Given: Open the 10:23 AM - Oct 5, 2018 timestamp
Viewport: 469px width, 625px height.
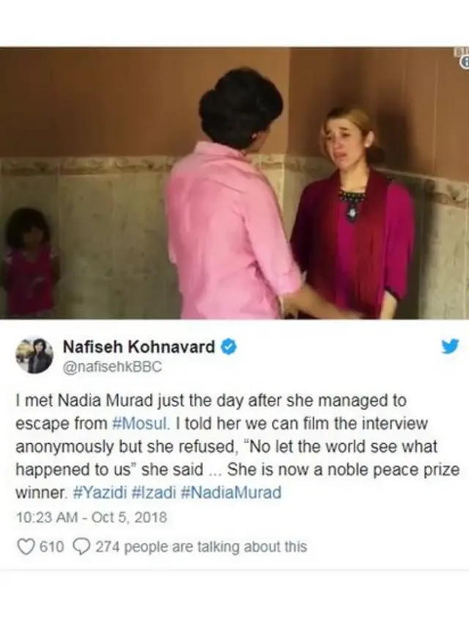Looking at the screenshot, I should [91, 517].
